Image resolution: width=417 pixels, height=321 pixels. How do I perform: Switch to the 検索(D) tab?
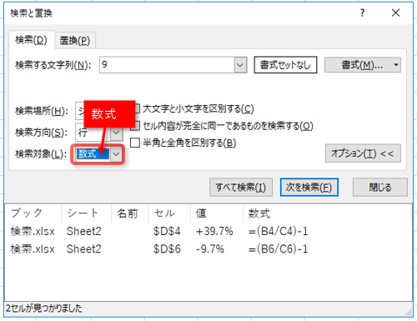coord(31,40)
